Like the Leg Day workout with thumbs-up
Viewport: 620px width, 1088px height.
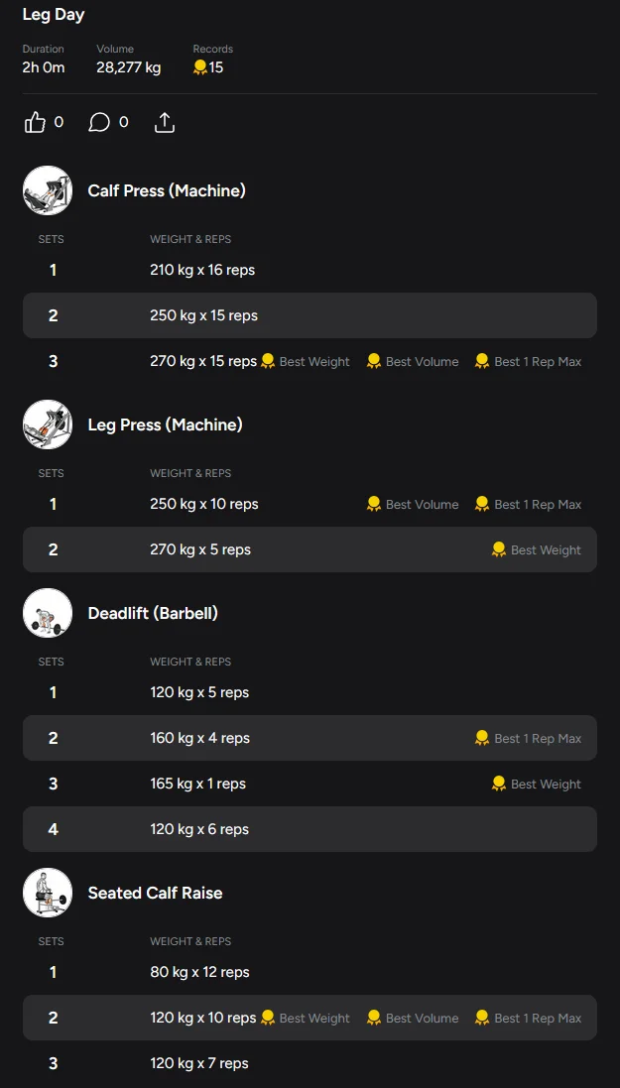pyautogui.click(x=35, y=123)
